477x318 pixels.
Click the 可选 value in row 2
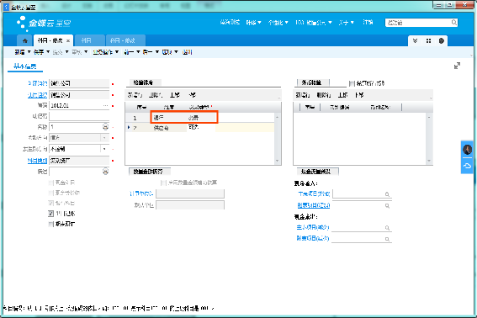(x=193, y=127)
